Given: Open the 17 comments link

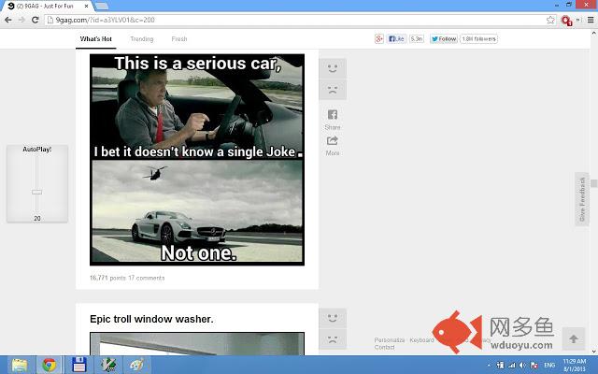Looking at the screenshot, I should (x=147, y=278).
